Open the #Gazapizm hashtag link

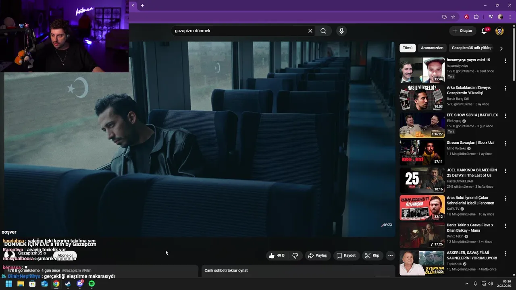71,270
